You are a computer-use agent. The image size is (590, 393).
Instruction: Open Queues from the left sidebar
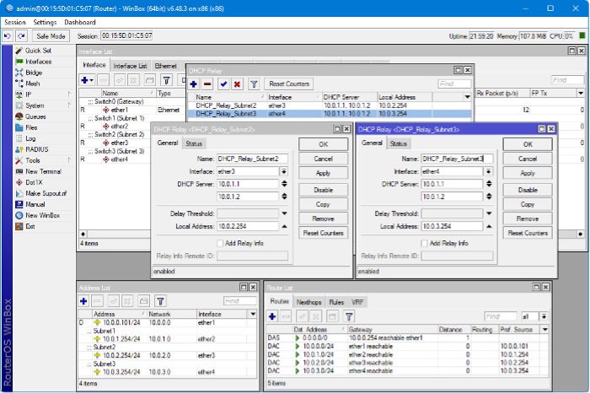tap(35, 116)
